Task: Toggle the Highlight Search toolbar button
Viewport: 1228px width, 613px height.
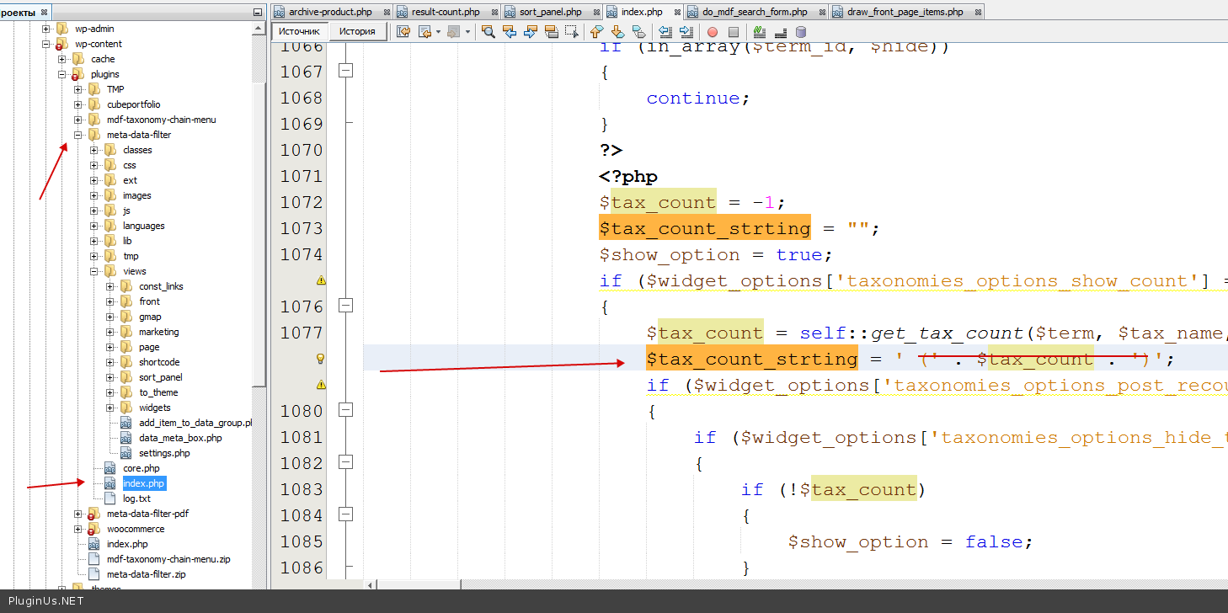Action: pyautogui.click(x=552, y=32)
